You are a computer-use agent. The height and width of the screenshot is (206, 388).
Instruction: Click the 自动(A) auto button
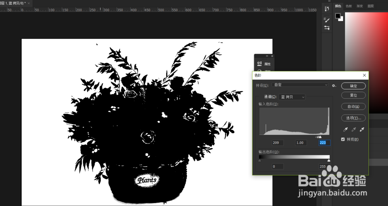point(353,107)
